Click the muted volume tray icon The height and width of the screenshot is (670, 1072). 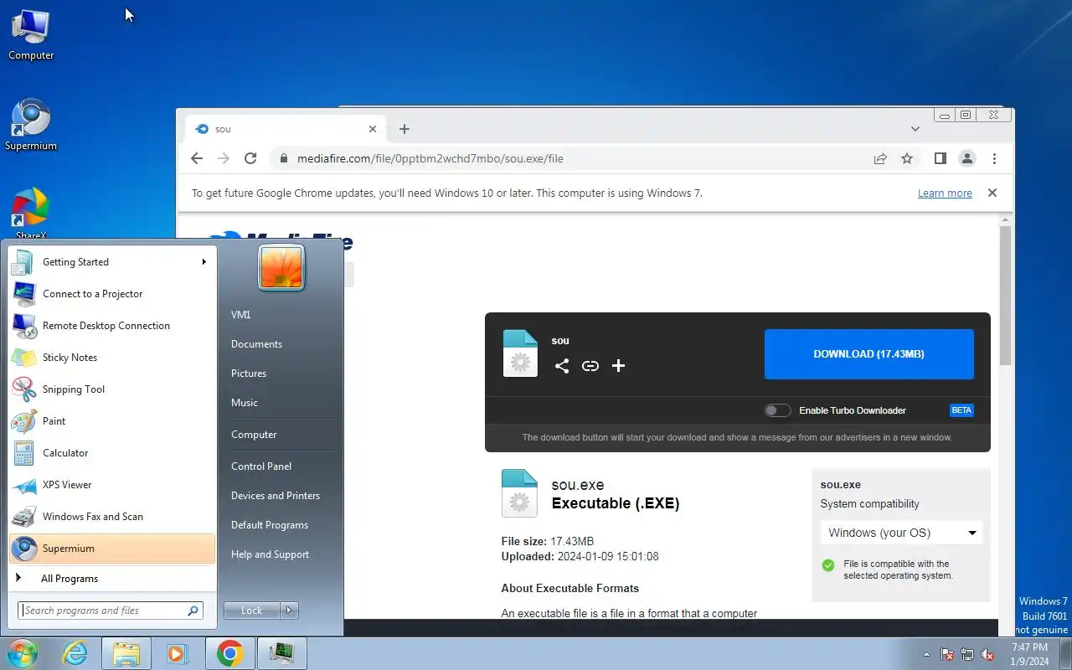point(987,654)
